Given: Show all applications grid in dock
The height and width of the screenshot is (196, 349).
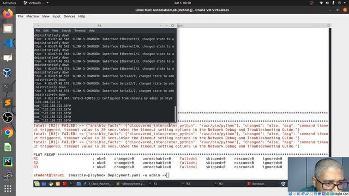Looking at the screenshot, I should pyautogui.click(x=8, y=189).
